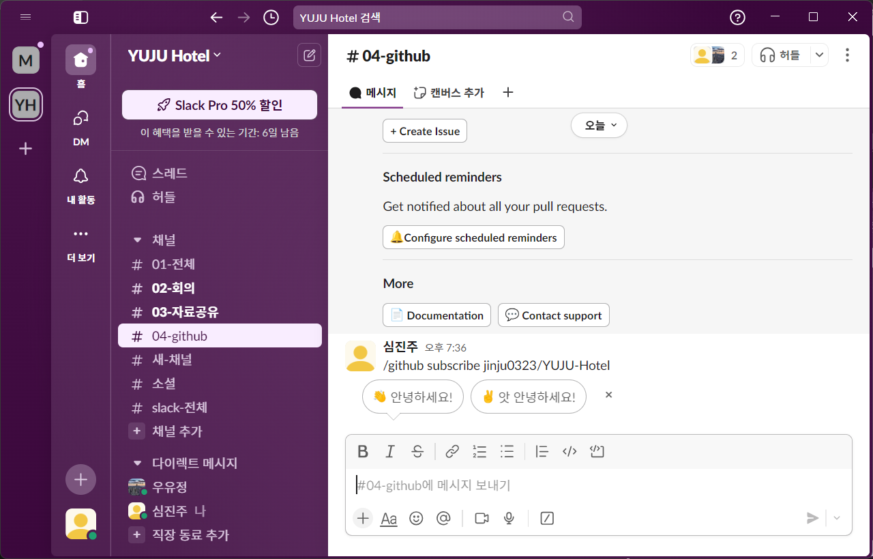Open My Activity (내 활동) bell
Image resolution: width=873 pixels, height=559 pixels.
pyautogui.click(x=80, y=185)
